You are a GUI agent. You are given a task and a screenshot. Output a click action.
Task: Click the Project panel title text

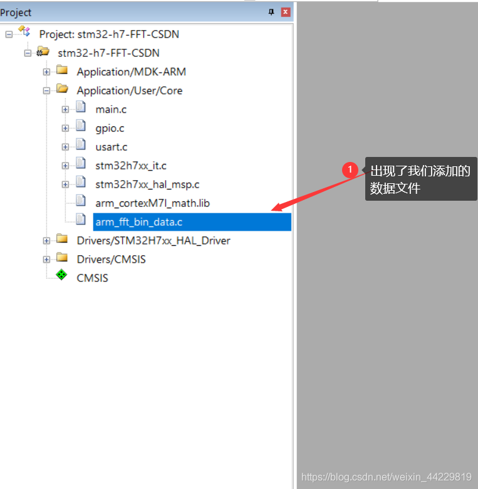coord(16,13)
